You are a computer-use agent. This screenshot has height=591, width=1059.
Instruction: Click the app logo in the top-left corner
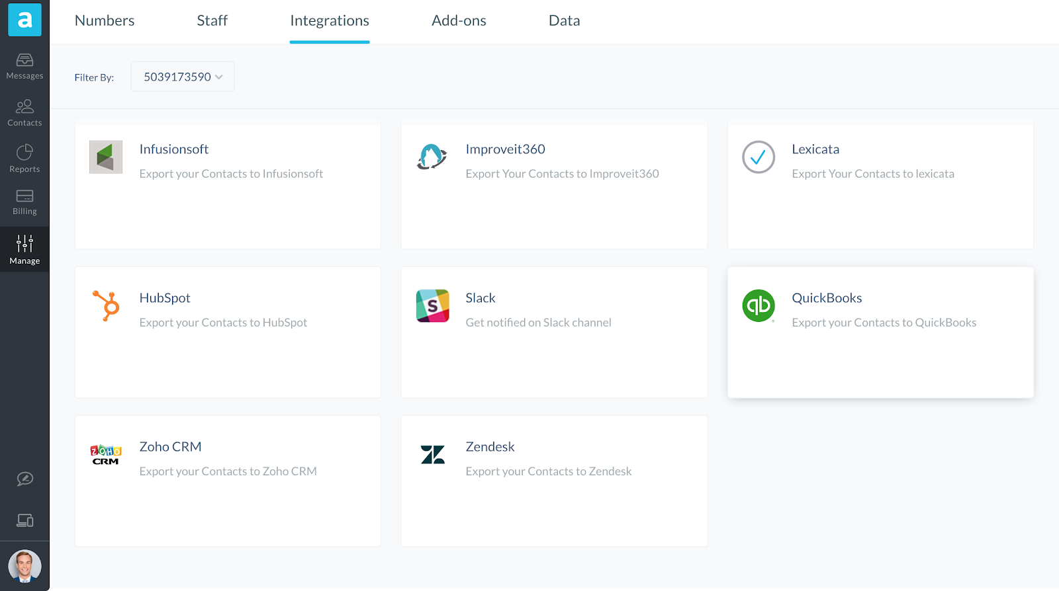pyautogui.click(x=24, y=19)
